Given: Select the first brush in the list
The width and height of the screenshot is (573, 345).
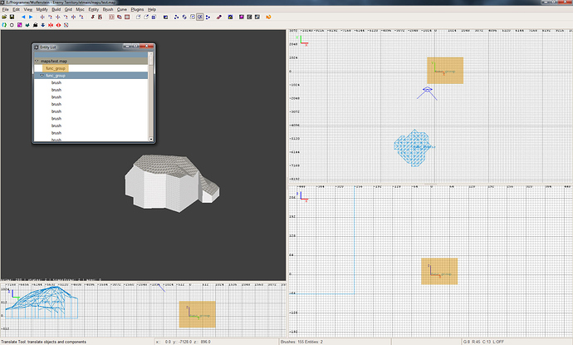Looking at the screenshot, I should (x=56, y=83).
